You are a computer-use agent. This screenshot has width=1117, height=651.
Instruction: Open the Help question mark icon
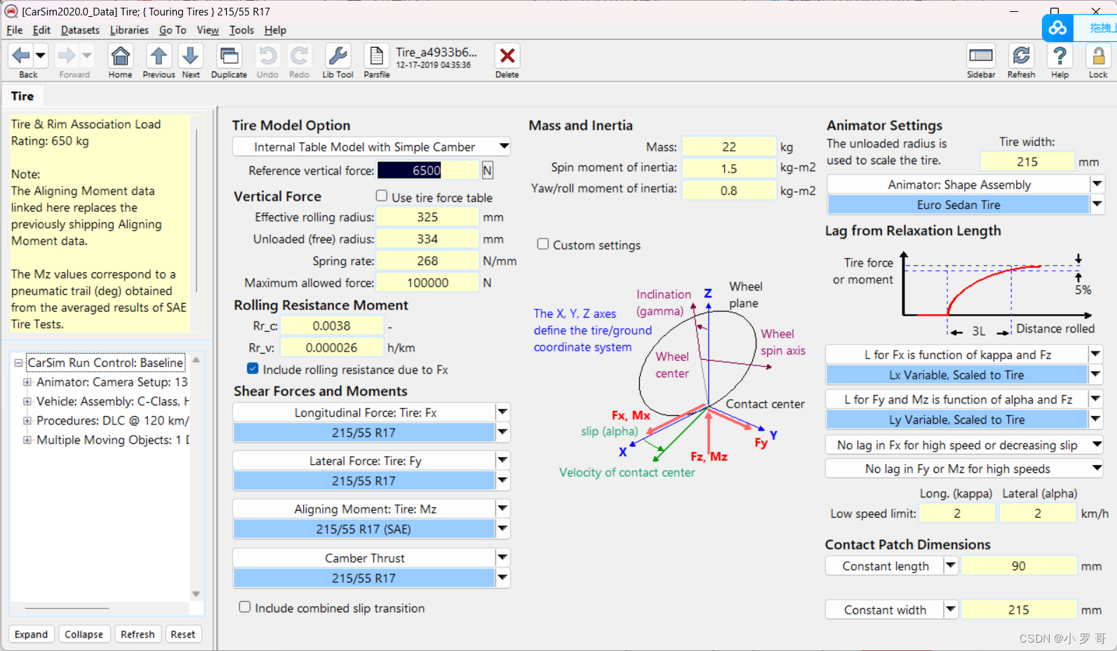pyautogui.click(x=1060, y=55)
